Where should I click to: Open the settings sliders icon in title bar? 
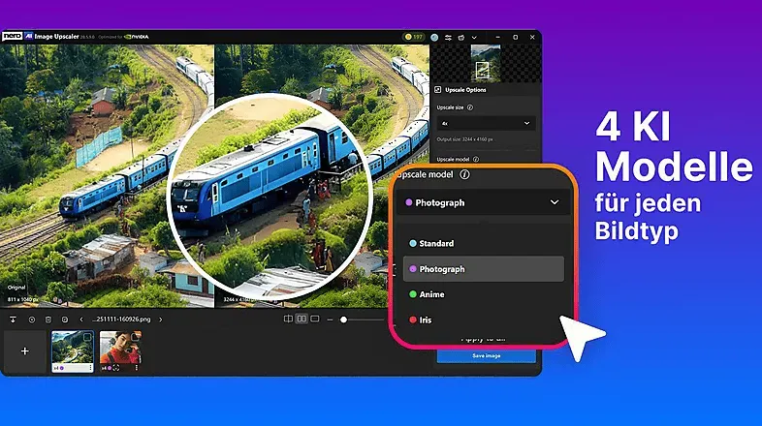click(448, 38)
